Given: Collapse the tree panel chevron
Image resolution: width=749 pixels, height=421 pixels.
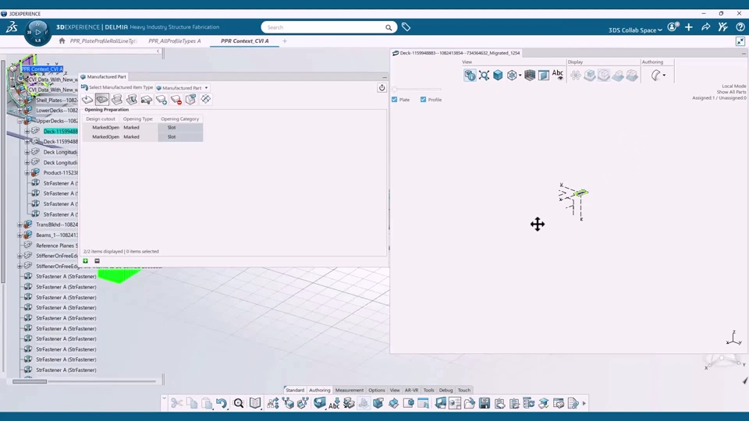Looking at the screenshot, I should pos(158,51).
